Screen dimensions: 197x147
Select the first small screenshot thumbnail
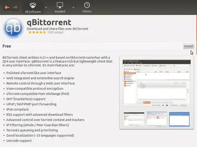[134, 119]
